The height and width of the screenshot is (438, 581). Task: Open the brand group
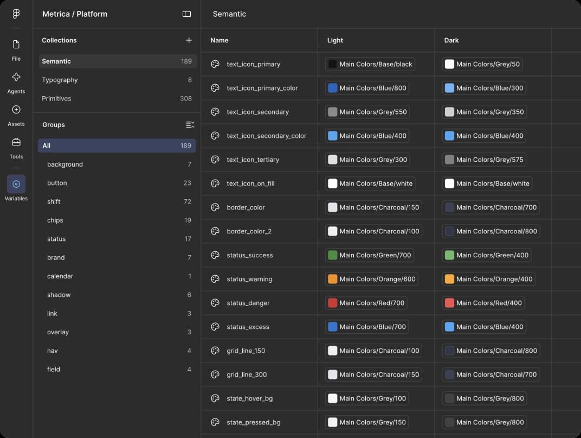point(117,258)
